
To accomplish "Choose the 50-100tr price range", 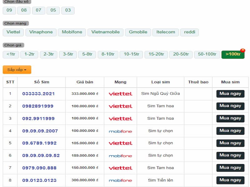I will [207, 55].
